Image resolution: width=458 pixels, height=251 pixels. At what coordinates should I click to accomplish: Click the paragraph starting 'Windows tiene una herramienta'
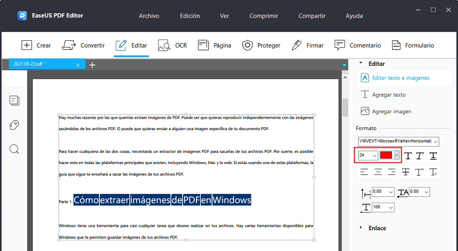click(x=186, y=231)
